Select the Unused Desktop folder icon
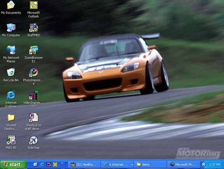This screenshot has height=169, width=224. click(x=11, y=122)
